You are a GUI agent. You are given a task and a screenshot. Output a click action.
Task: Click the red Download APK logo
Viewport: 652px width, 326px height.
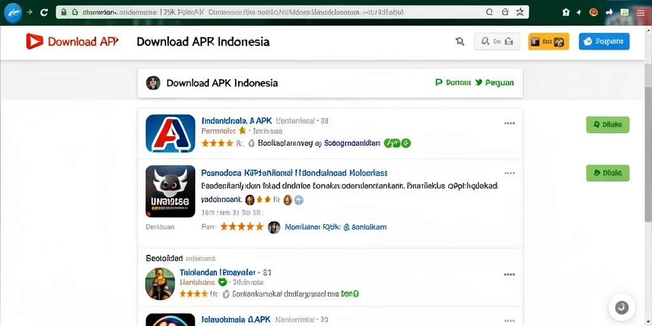[x=73, y=41]
